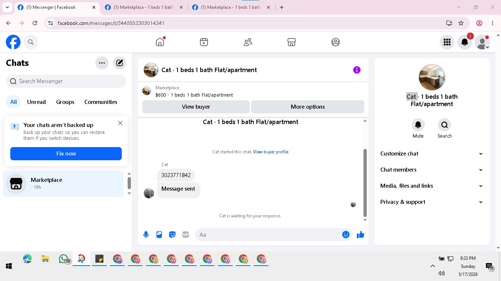501x281 pixels.
Task: Expand the Privacy & support section
Action: point(432,202)
